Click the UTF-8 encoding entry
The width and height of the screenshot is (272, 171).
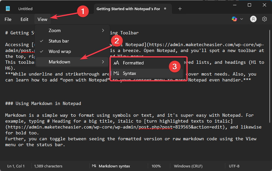(x=234, y=166)
